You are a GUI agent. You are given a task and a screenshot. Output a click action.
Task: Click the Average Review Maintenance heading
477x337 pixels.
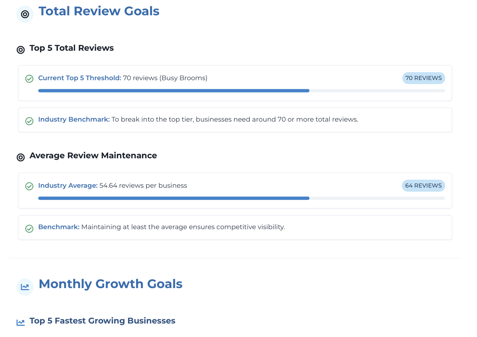click(93, 156)
